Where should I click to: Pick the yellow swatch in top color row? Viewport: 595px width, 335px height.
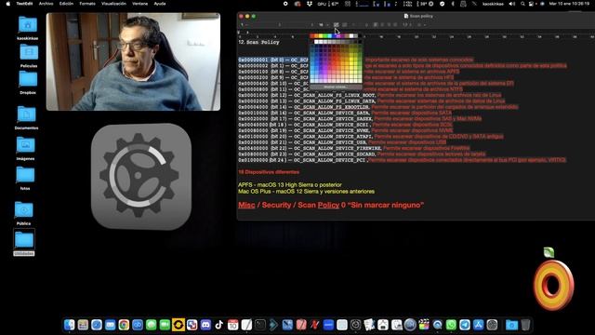pos(321,36)
